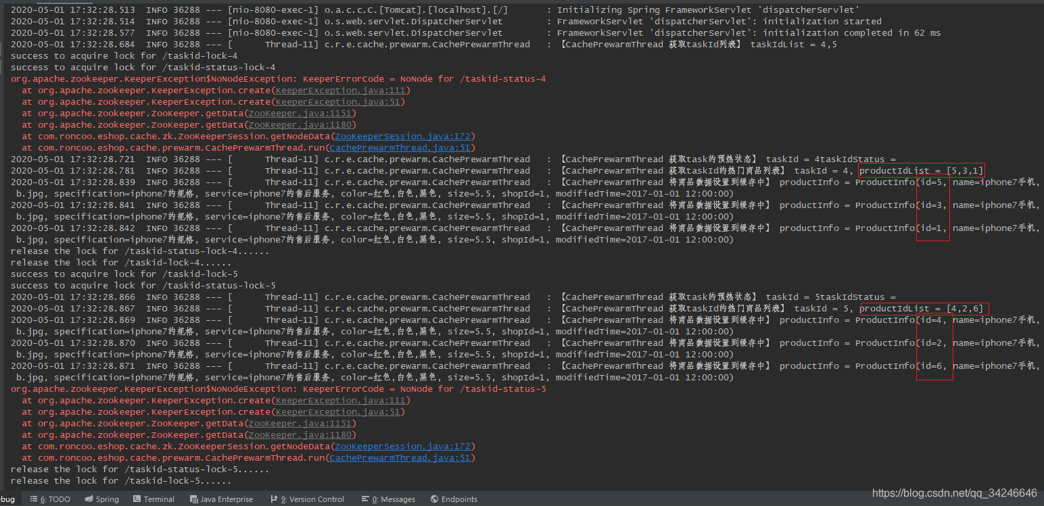The width and height of the screenshot is (1044, 506).
Task: Open the Spring tool window tab
Action: 102,499
